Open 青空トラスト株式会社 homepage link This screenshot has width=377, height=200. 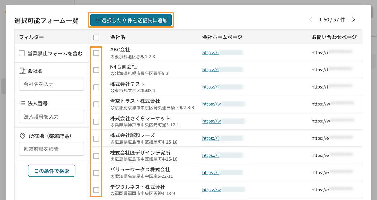click(211, 104)
